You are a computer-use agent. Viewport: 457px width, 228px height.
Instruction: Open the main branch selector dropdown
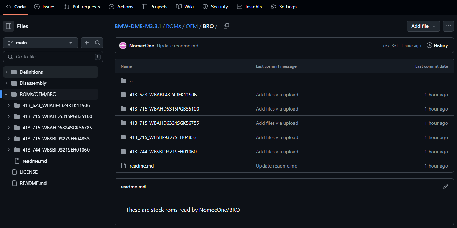[x=40, y=43]
